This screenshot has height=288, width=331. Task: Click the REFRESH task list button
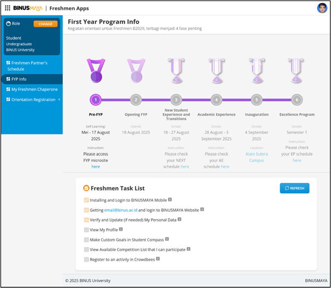[x=294, y=188]
